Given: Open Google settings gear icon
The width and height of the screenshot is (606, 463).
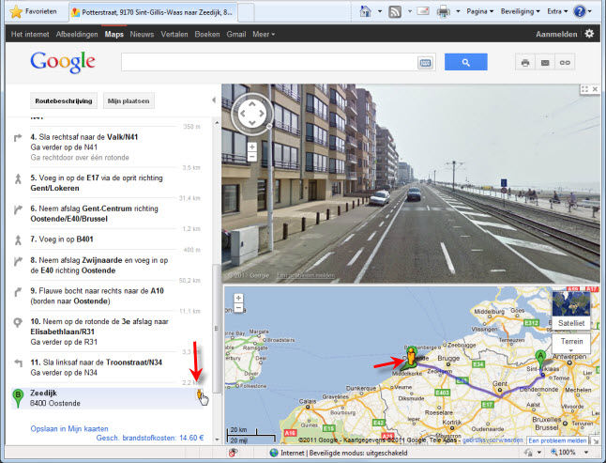Looking at the screenshot, I should [x=589, y=34].
